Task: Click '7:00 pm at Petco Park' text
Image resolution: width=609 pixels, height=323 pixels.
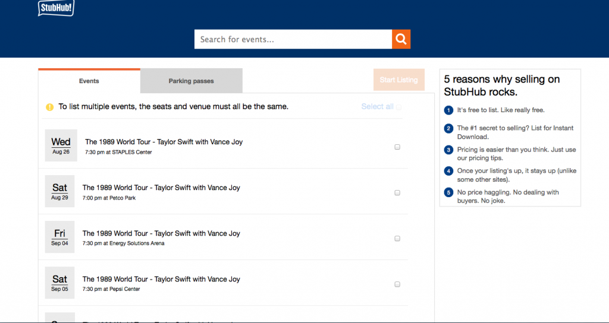Action: point(109,198)
